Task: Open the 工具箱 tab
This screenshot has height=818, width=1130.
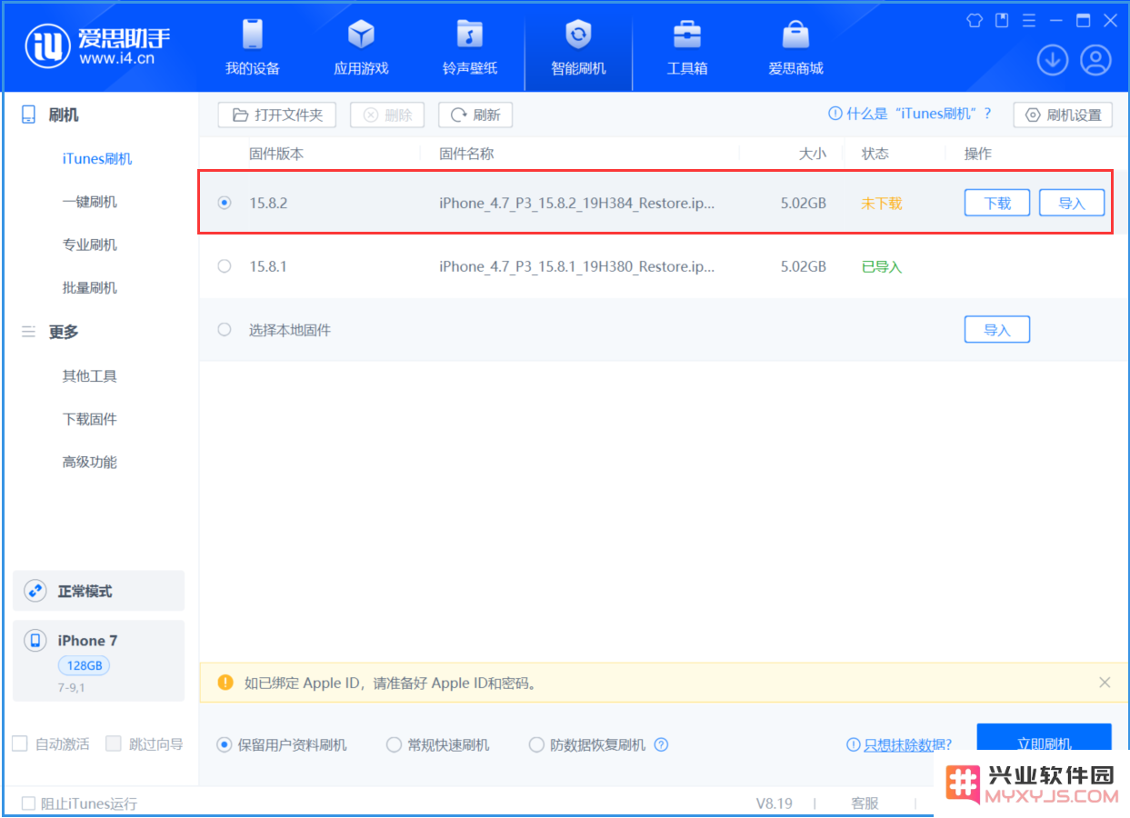Action: pos(687,47)
